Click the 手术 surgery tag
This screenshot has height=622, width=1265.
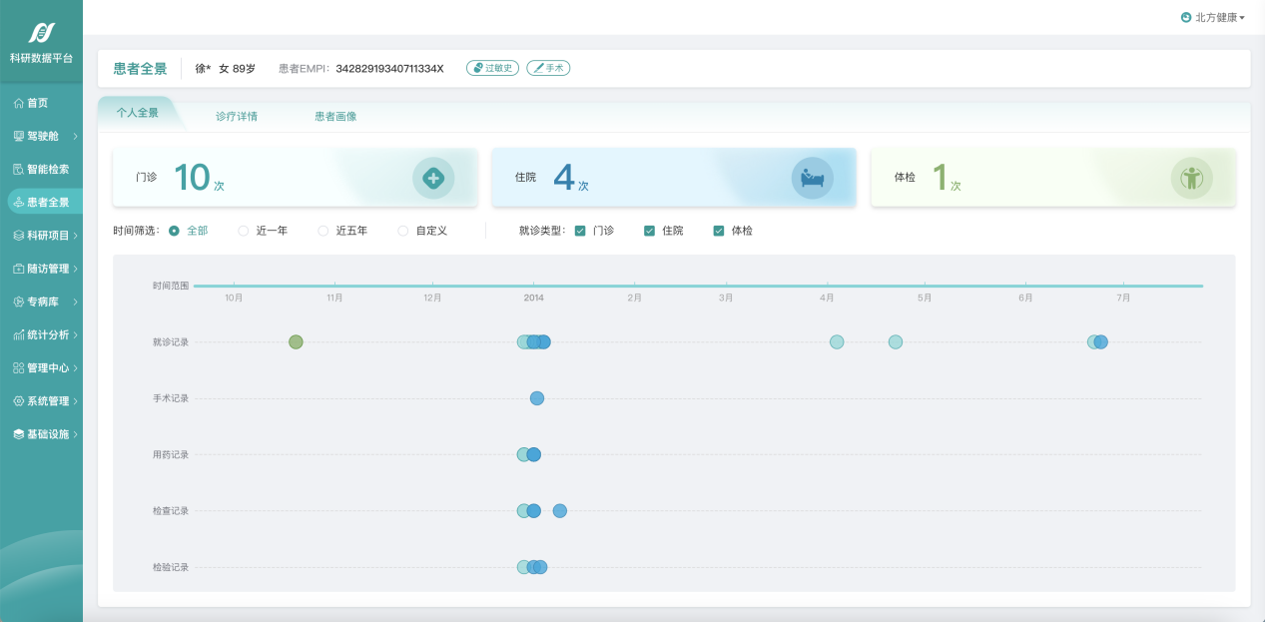(548, 68)
